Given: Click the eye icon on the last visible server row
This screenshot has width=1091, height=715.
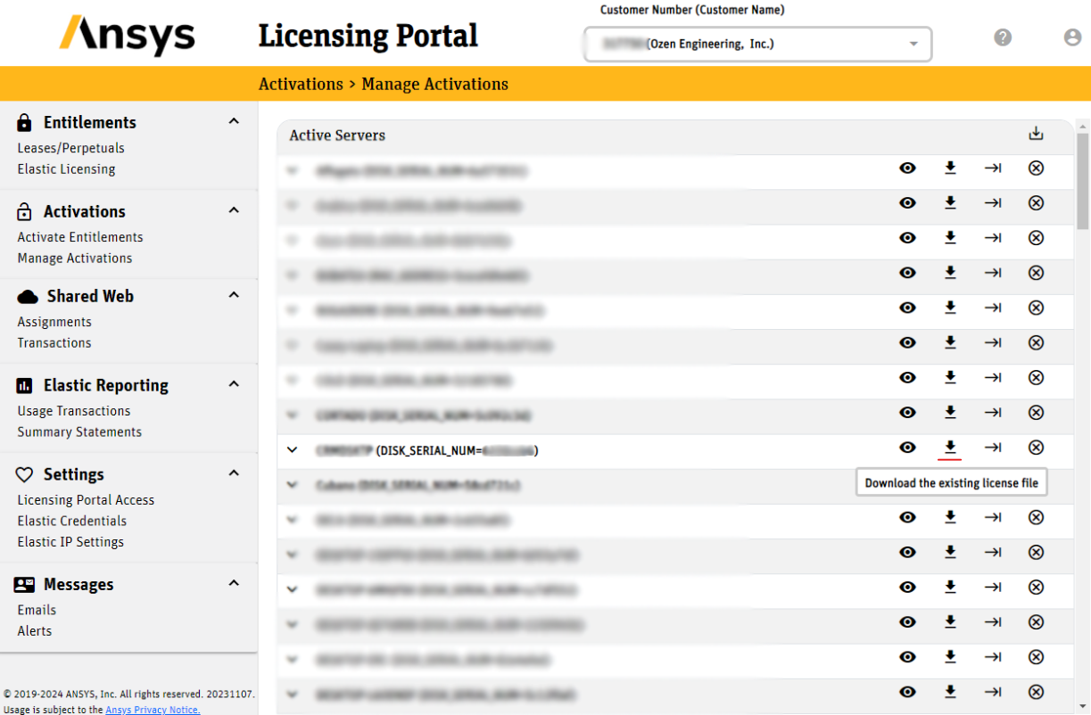Looking at the screenshot, I should point(907,692).
